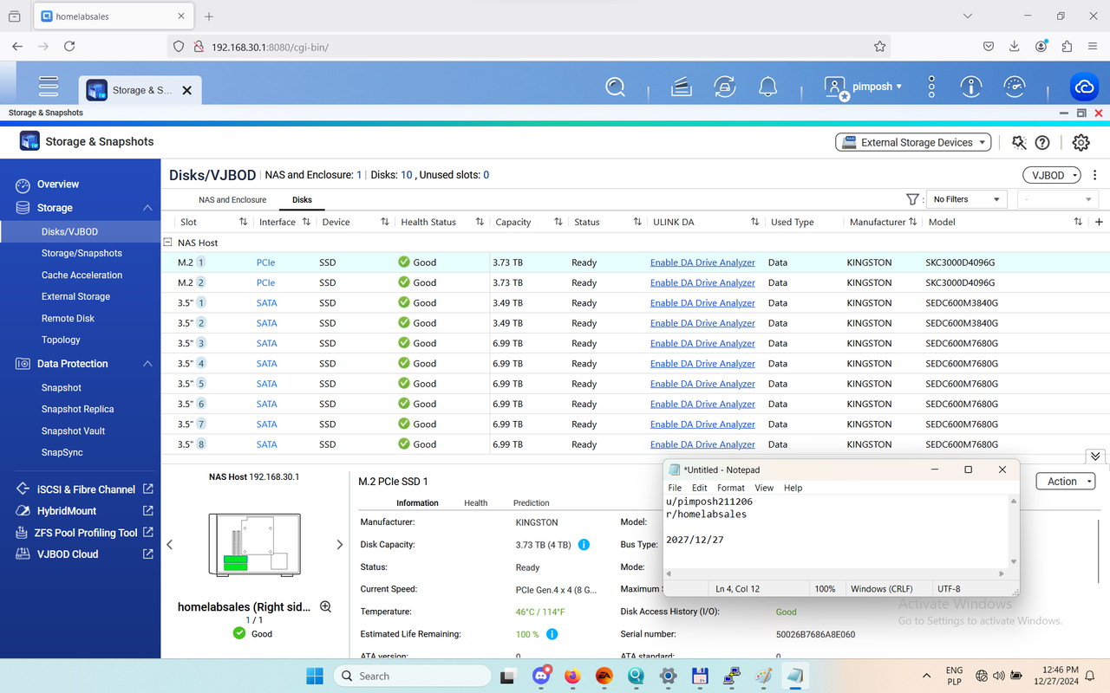Click the PCIe interface link for M.2 2
Viewport: 1110px width, 693px height.
click(x=265, y=282)
